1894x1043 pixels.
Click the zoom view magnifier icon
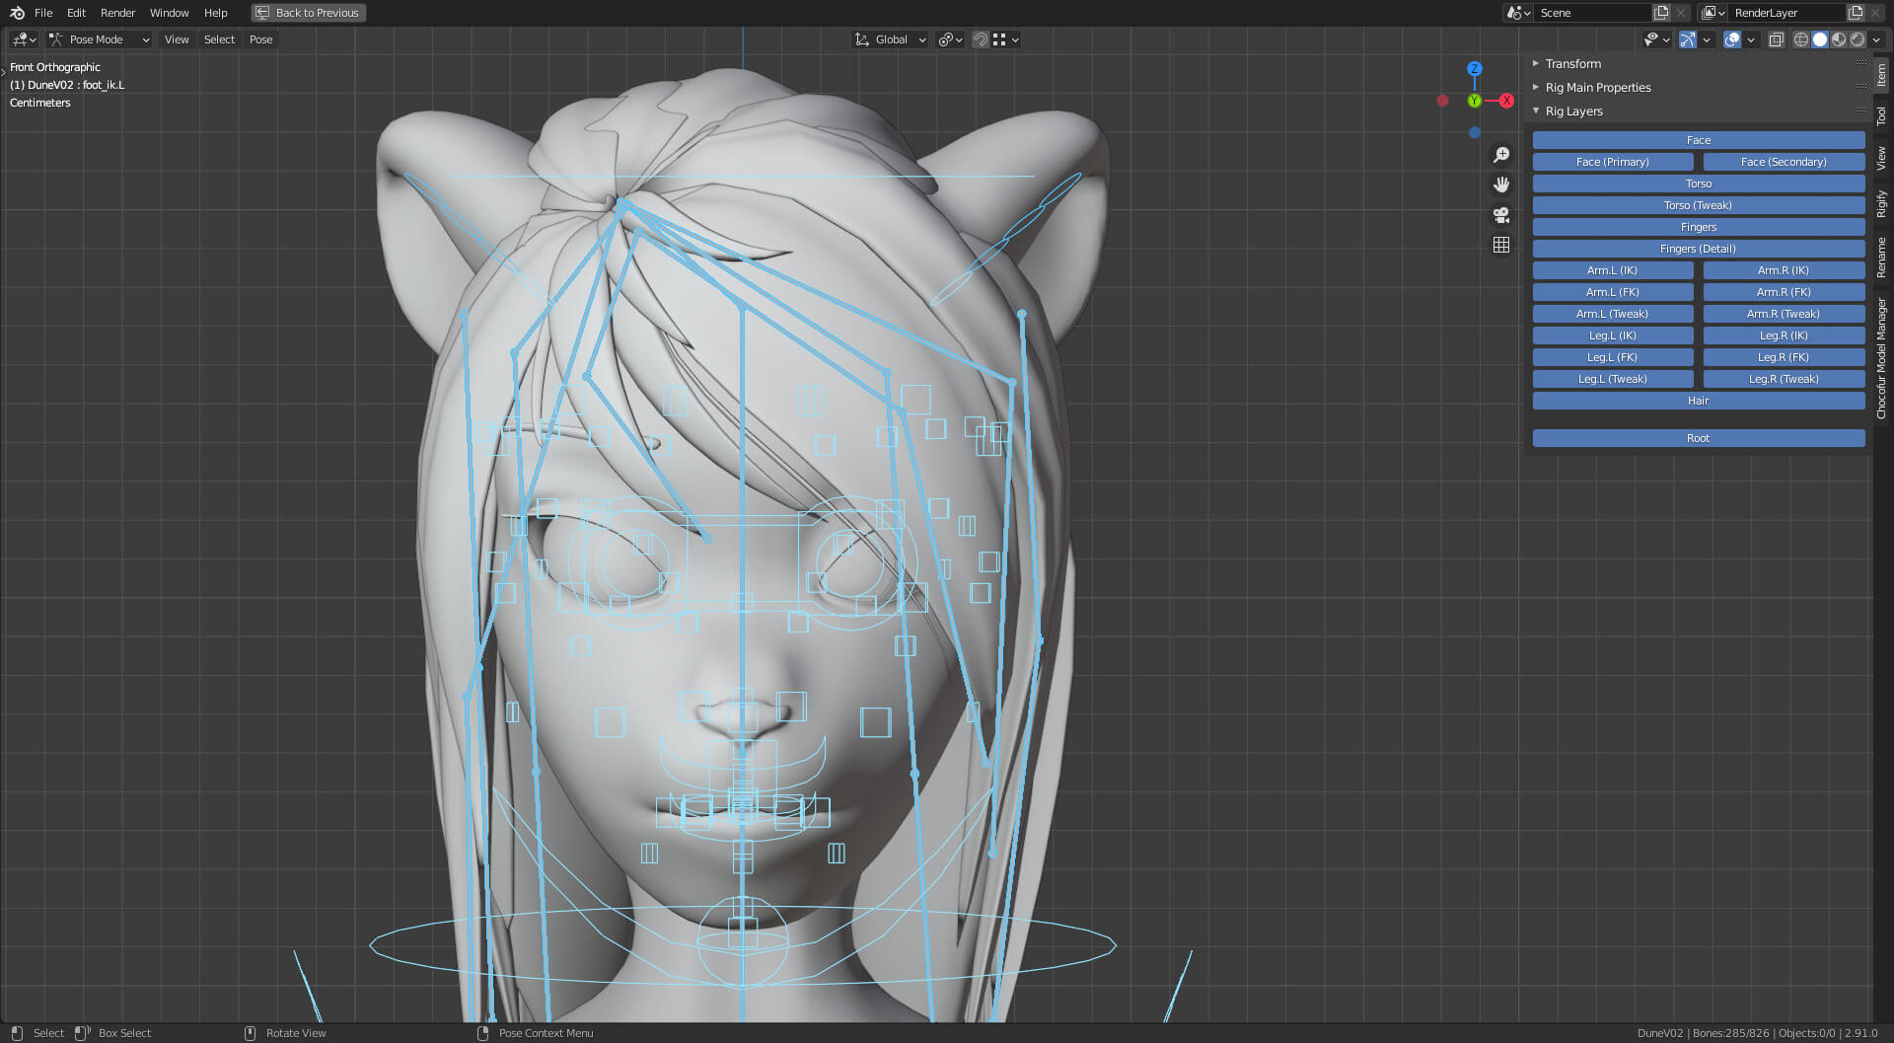coord(1501,155)
